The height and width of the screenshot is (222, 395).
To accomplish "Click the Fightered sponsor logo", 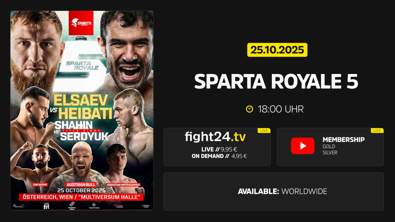I will pos(94,206).
